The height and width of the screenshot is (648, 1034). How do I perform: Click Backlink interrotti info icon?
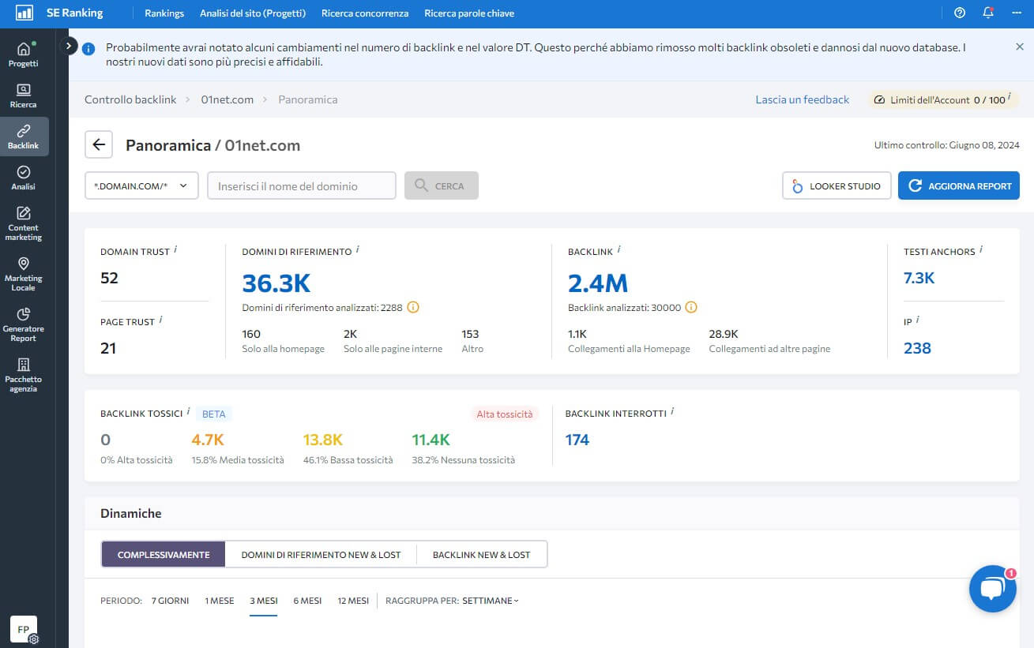(672, 411)
